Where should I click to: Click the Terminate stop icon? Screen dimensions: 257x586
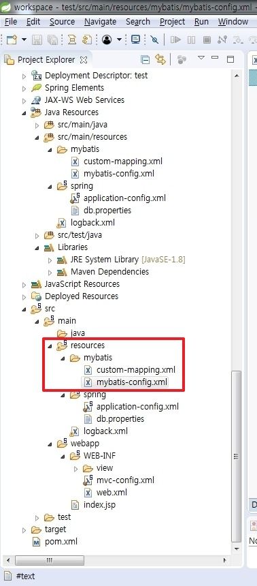click(207, 40)
